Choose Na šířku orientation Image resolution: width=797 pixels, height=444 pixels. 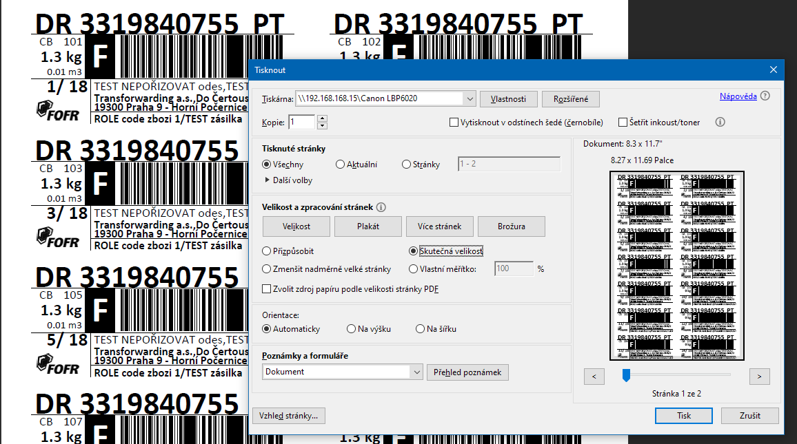click(x=421, y=329)
